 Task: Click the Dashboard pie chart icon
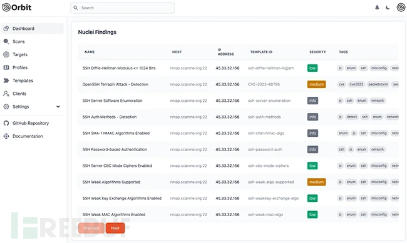pos(6,29)
